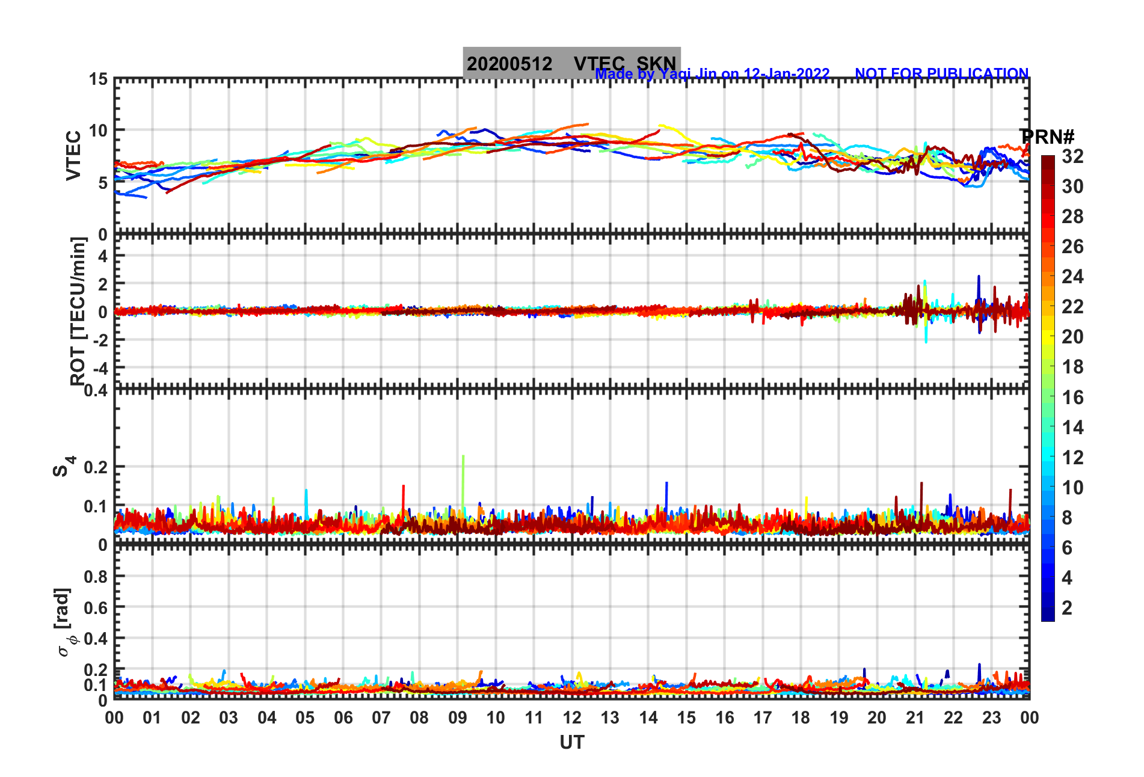Screen dimensions: 1144x777
Task: Click the "15" tick on the VTEC axis
Action: (x=98, y=79)
